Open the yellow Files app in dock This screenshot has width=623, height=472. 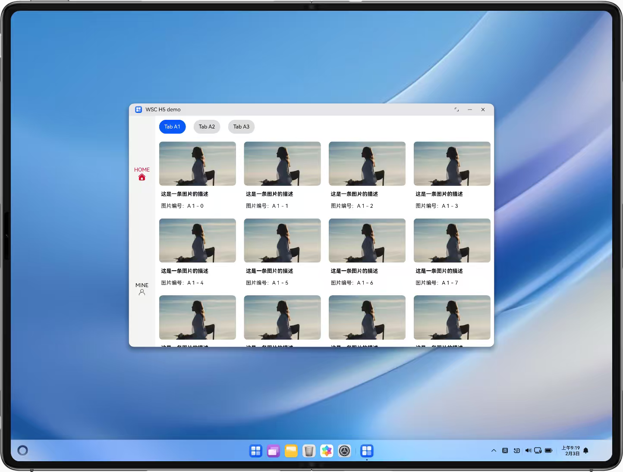click(x=291, y=451)
